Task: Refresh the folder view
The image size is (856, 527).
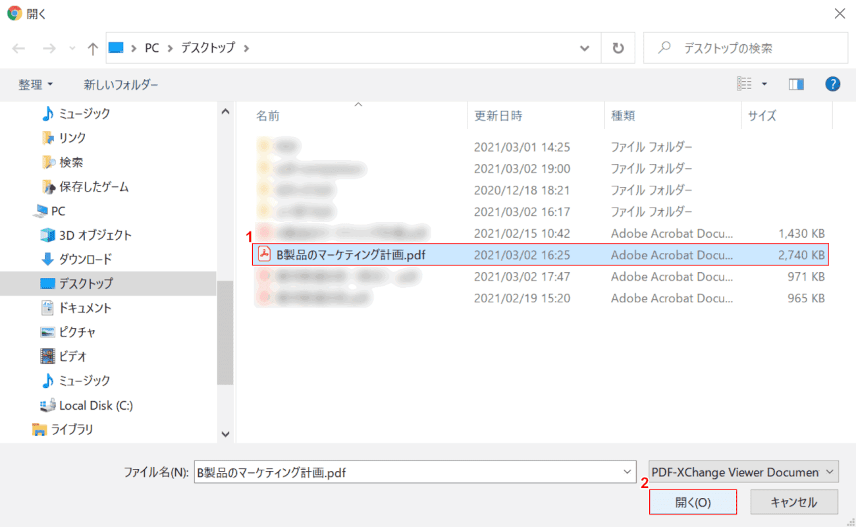Action: (x=618, y=48)
